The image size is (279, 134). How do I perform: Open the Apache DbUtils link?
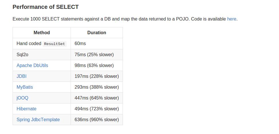(x=32, y=66)
